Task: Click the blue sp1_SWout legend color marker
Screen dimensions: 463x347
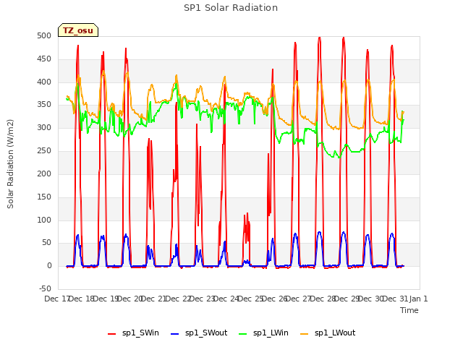Action: click(x=175, y=334)
